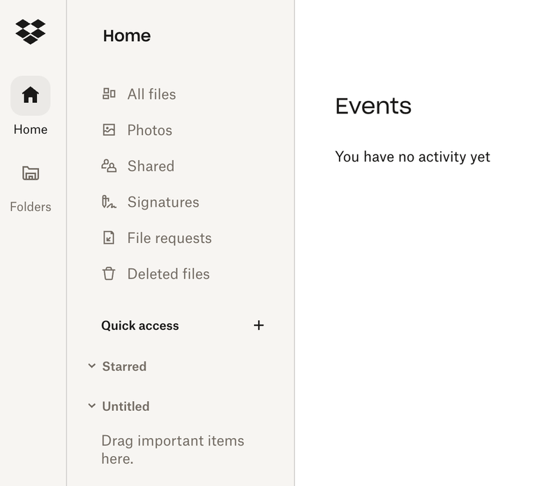Select the Home house icon
The width and height of the screenshot is (558, 486).
[x=31, y=95]
